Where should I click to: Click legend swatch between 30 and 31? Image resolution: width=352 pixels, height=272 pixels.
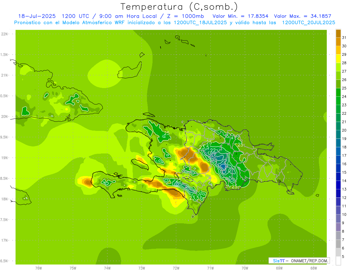coord(338,42)
